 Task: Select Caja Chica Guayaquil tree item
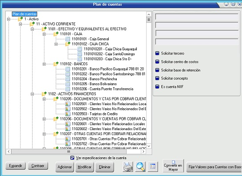pos(111,49)
